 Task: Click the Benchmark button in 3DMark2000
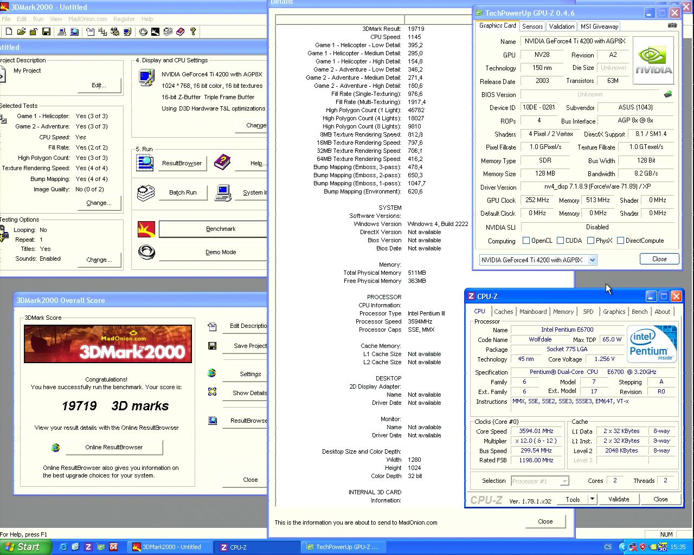tap(213, 229)
